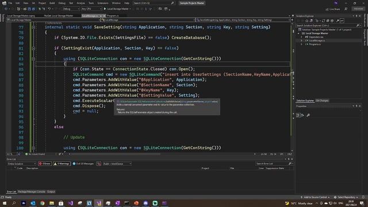Screen dimensions: 368x207
Task: Click the Open File toolbar icon
Action: 25,9
